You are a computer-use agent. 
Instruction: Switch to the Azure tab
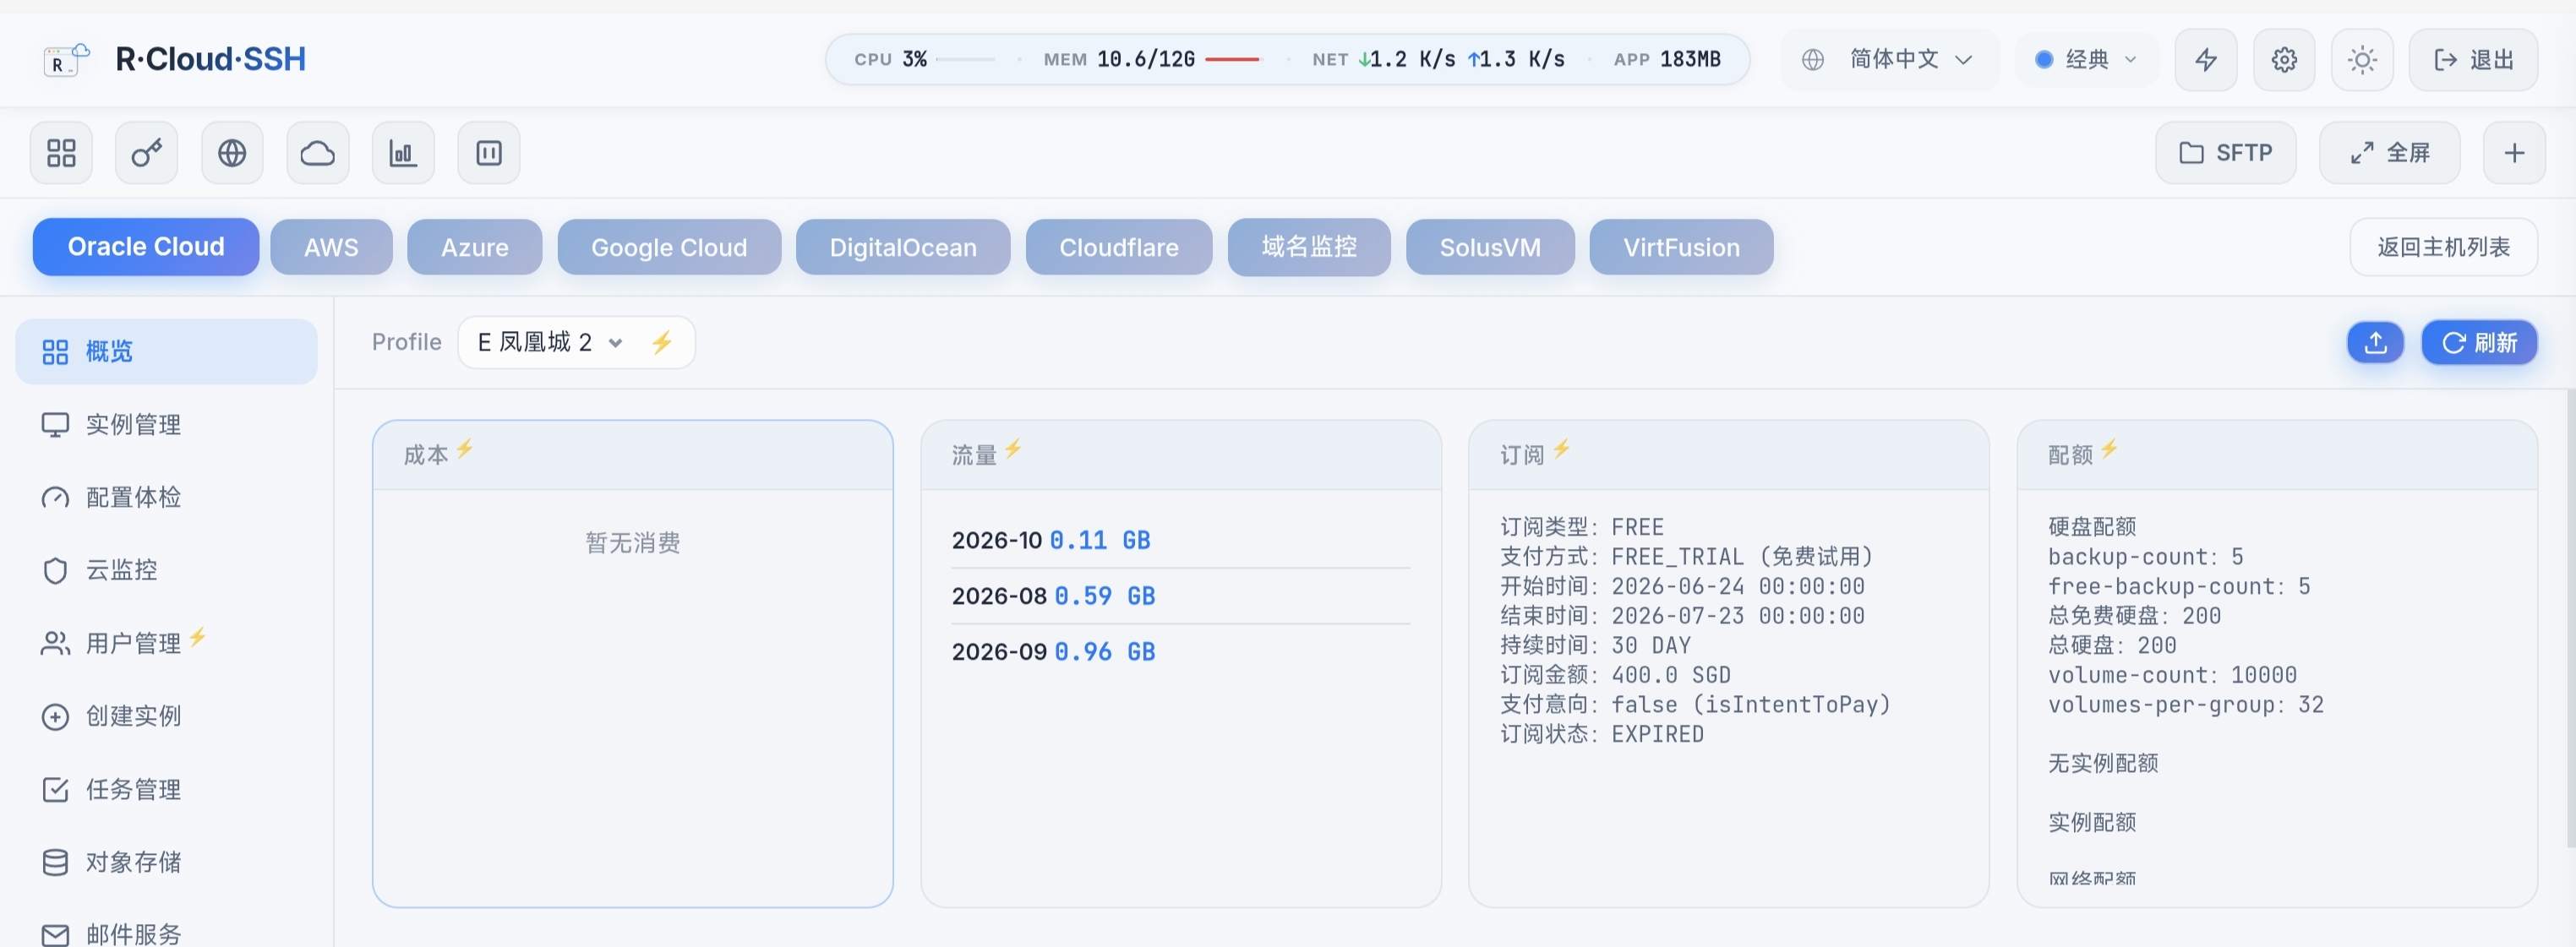pyautogui.click(x=475, y=247)
